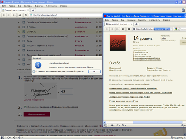The width and height of the screenshot is (186, 139).
Task: Stop loading in the Gamer.ru window
Action: 123,29
